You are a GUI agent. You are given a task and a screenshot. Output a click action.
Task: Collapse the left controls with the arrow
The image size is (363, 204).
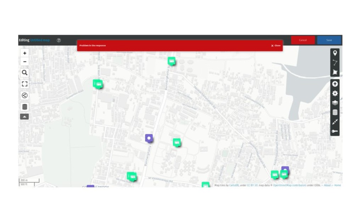pos(24,117)
